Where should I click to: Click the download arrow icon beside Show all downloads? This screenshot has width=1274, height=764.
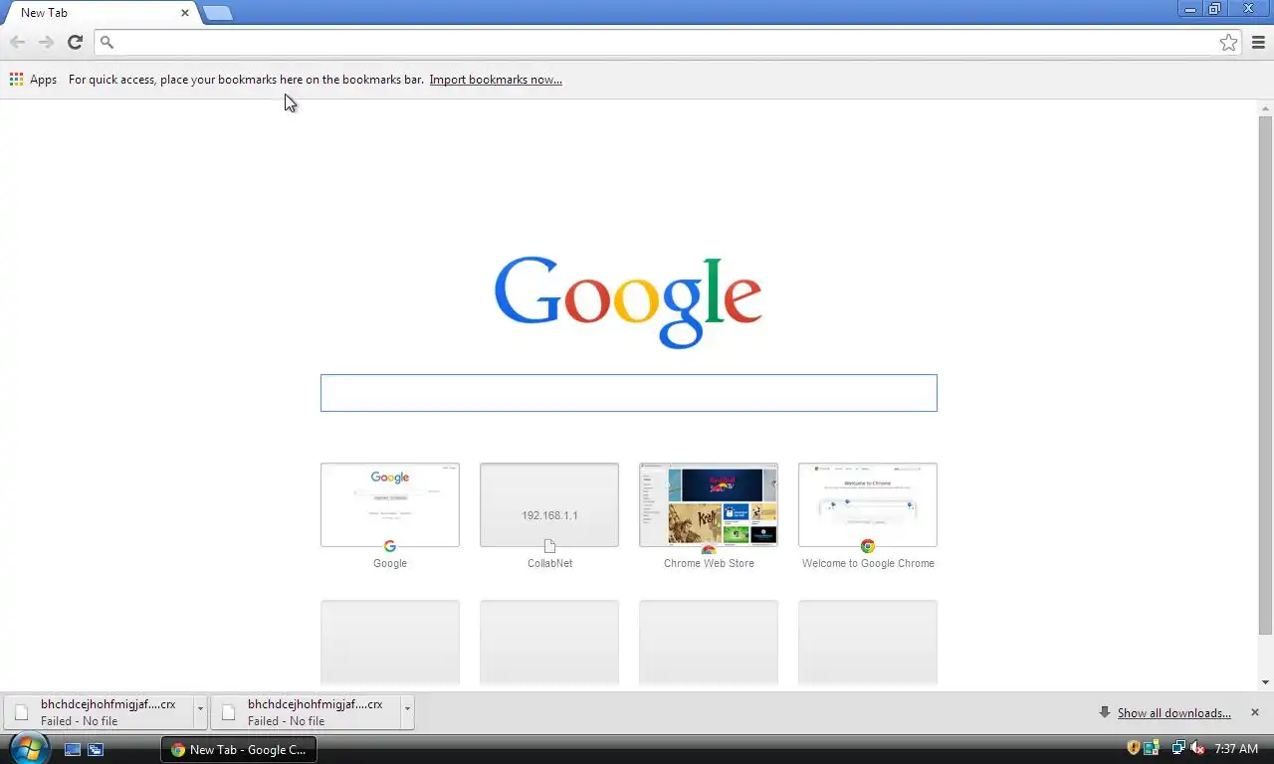click(x=1105, y=712)
